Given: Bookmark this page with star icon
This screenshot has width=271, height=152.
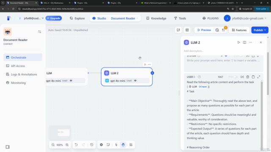Looking at the screenshot, I should pos(232,9).
